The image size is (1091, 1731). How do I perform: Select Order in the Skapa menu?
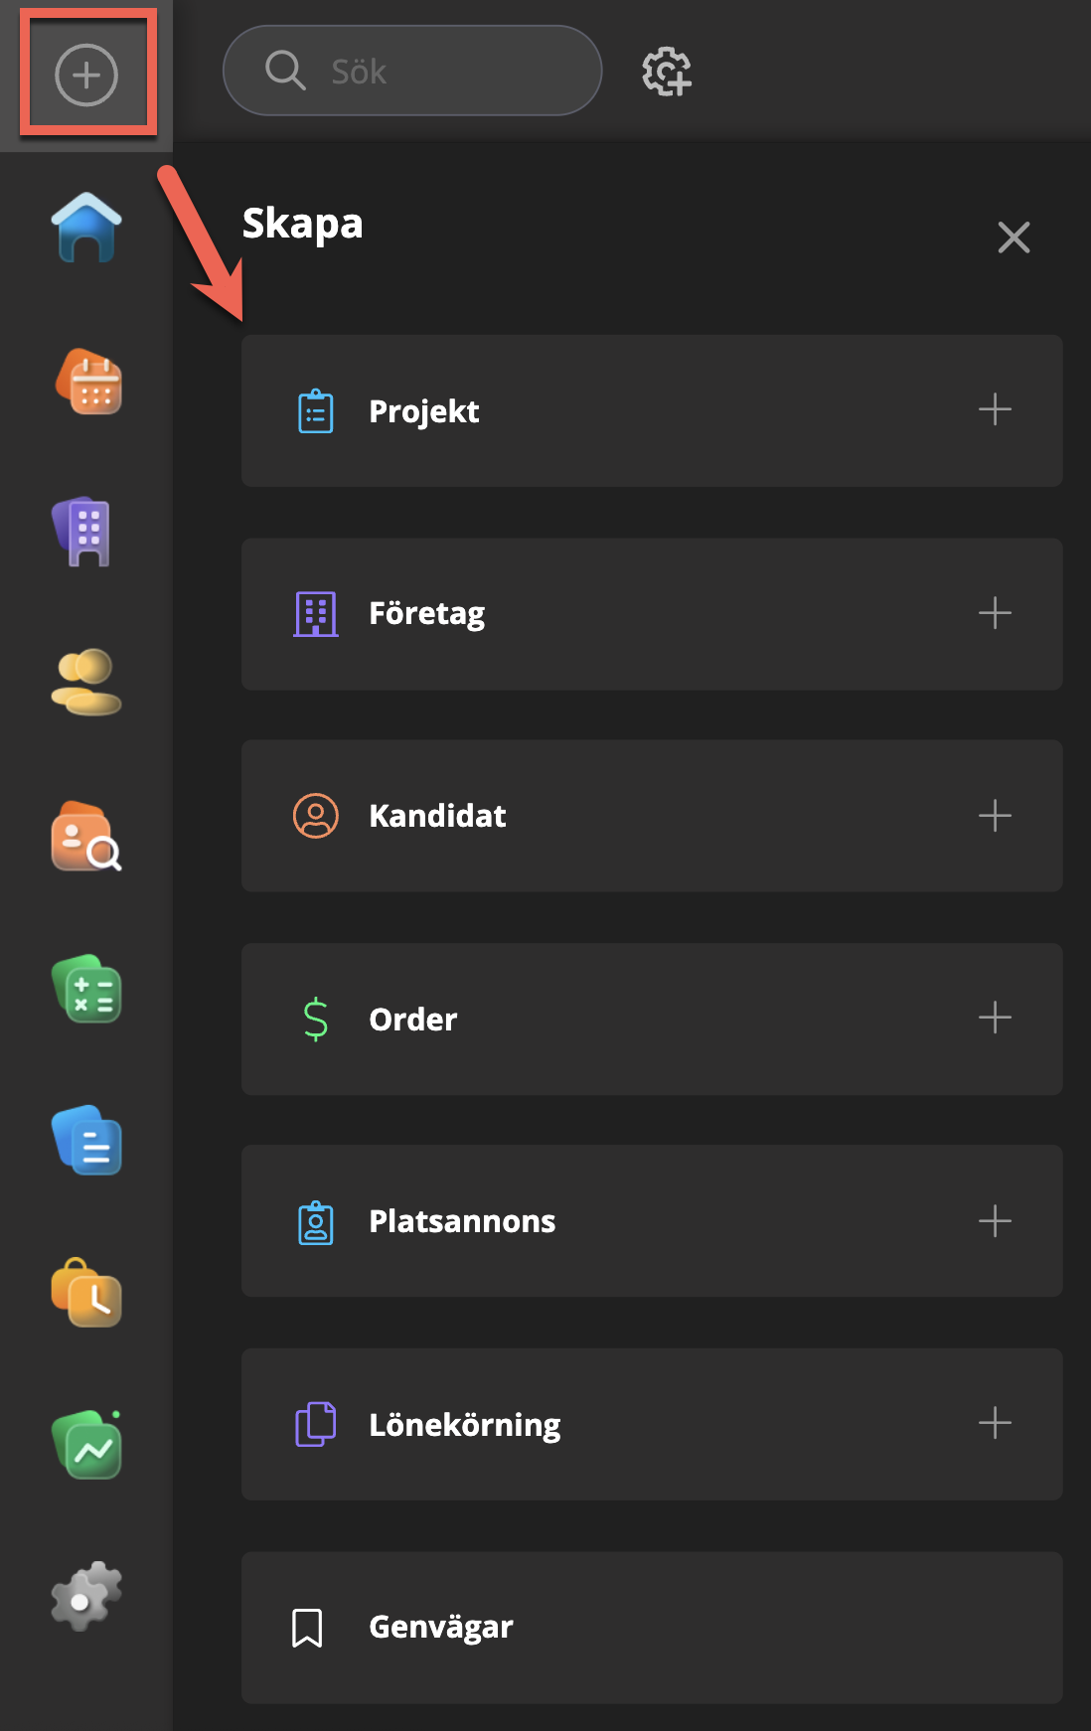413,1020
